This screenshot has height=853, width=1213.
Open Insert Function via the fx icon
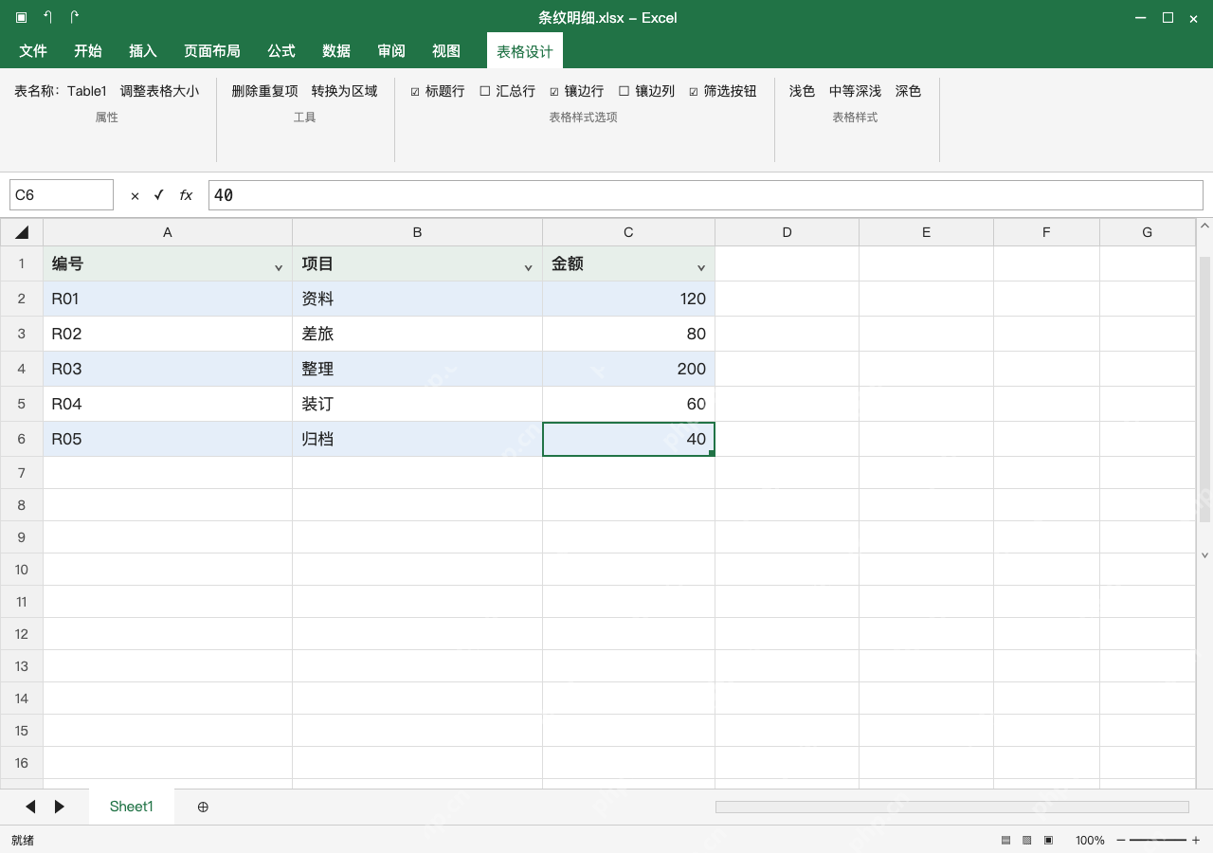click(x=186, y=195)
